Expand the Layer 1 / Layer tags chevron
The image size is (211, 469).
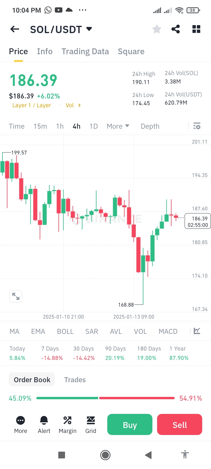79,105
